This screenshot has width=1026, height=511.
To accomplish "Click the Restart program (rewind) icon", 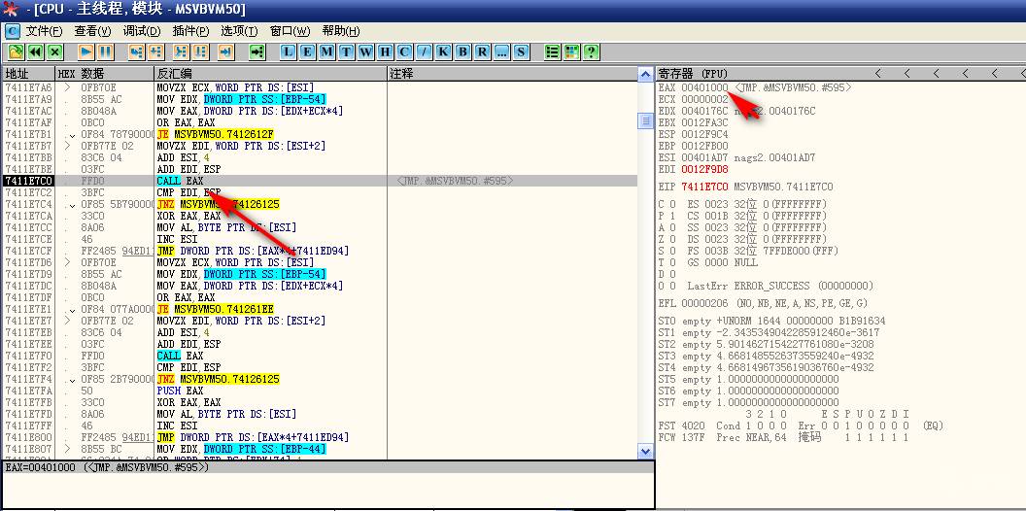I will point(35,52).
